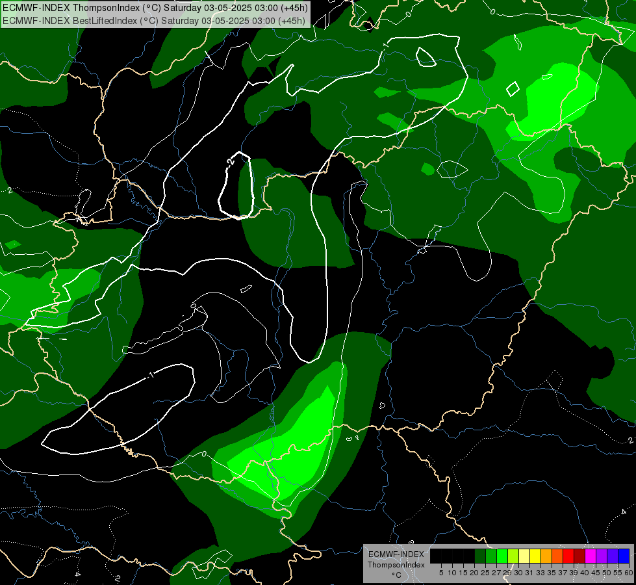This screenshot has height=585, width=636.
Task: Select the pure yellow 31-33 legend swatch
Action: tap(535, 556)
